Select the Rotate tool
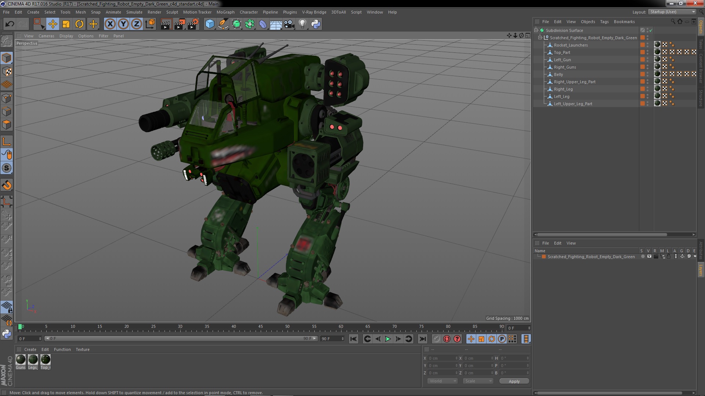The width and height of the screenshot is (705, 396). click(79, 24)
